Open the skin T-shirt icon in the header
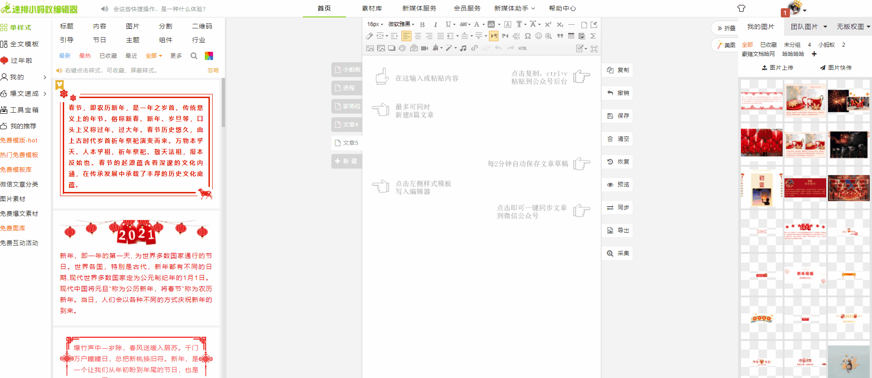This screenshot has height=378, width=872. pyautogui.click(x=741, y=8)
